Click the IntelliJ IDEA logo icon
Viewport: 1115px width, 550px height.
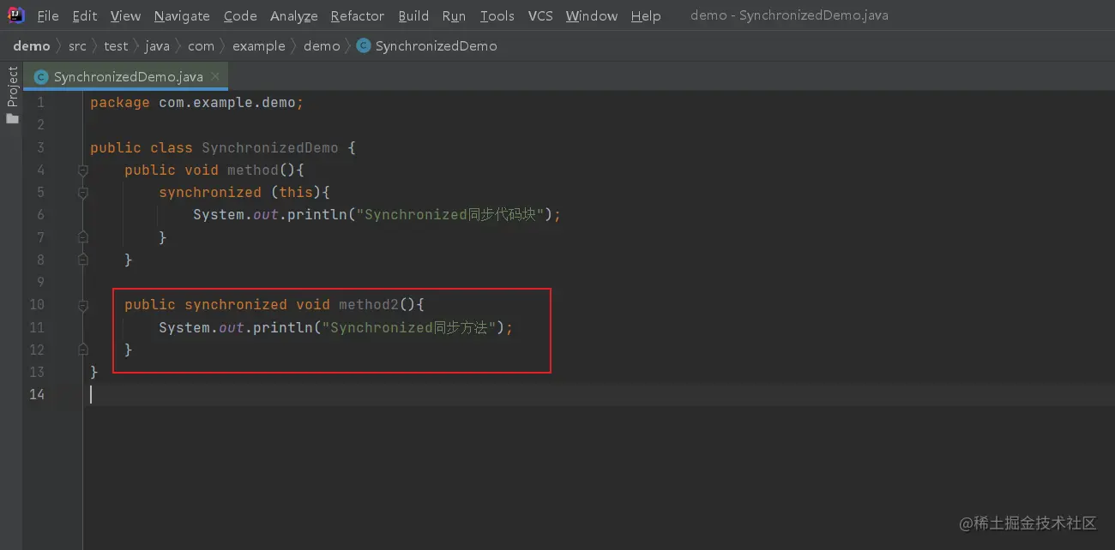[15, 15]
